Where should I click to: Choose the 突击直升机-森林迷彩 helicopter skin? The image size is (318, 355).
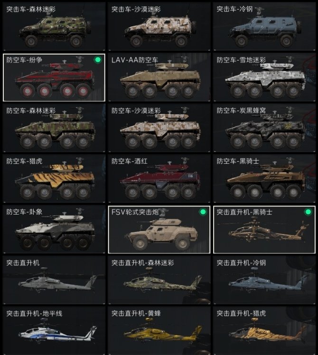[159, 280]
